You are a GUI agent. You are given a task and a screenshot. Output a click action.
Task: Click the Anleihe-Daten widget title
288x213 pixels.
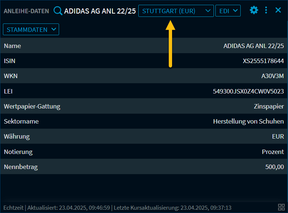[x=26, y=11]
